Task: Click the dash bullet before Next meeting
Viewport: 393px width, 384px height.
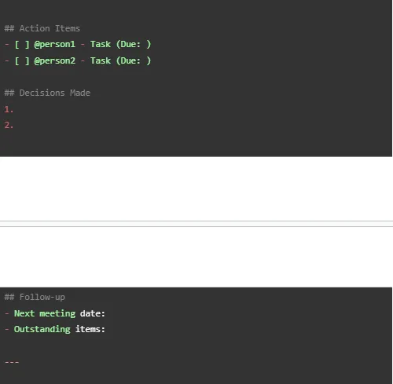Action: (7, 313)
